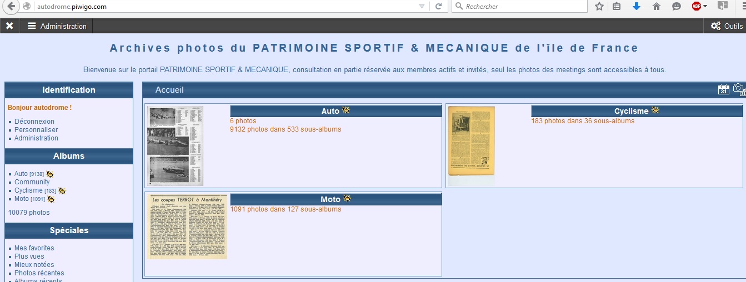Screen dimensions: 746x282
Task: Click the Spéciales block header
Action: click(x=69, y=230)
